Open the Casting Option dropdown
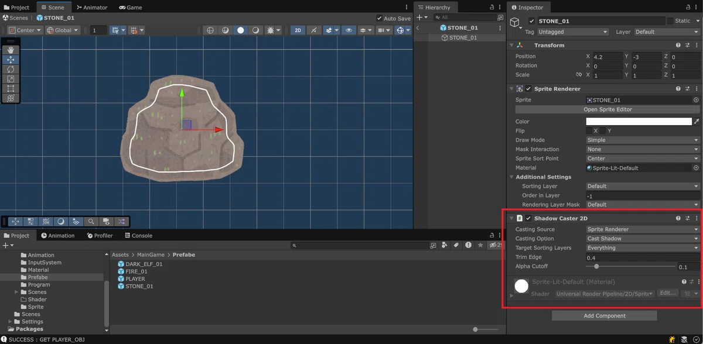This screenshot has width=703, height=344. pyautogui.click(x=643, y=239)
